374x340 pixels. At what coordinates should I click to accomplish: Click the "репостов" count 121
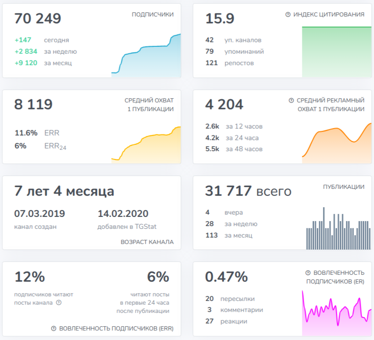pyautogui.click(x=211, y=63)
